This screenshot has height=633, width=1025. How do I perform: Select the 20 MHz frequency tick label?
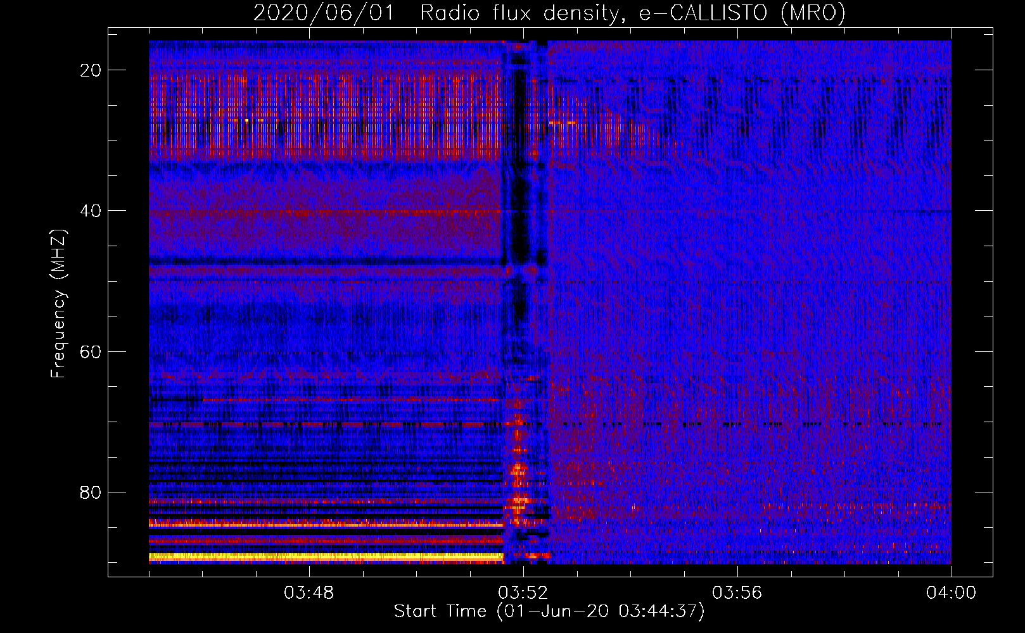[91, 70]
